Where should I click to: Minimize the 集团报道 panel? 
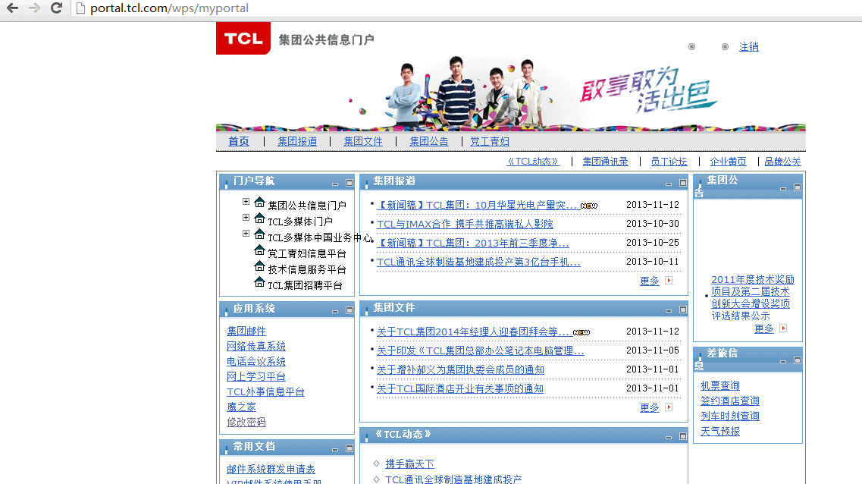(x=669, y=184)
